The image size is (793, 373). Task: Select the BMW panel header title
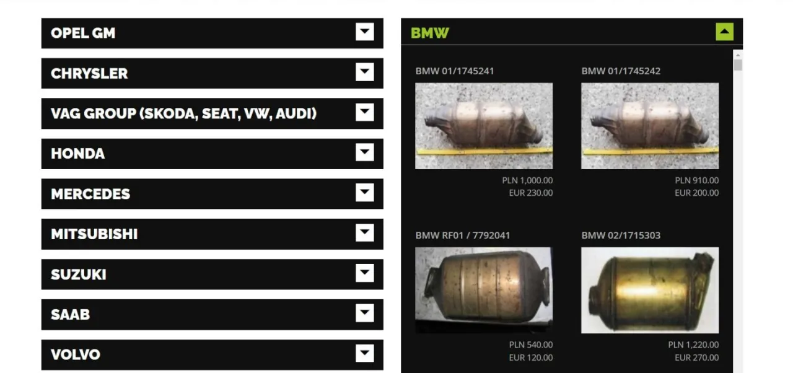[x=430, y=33]
